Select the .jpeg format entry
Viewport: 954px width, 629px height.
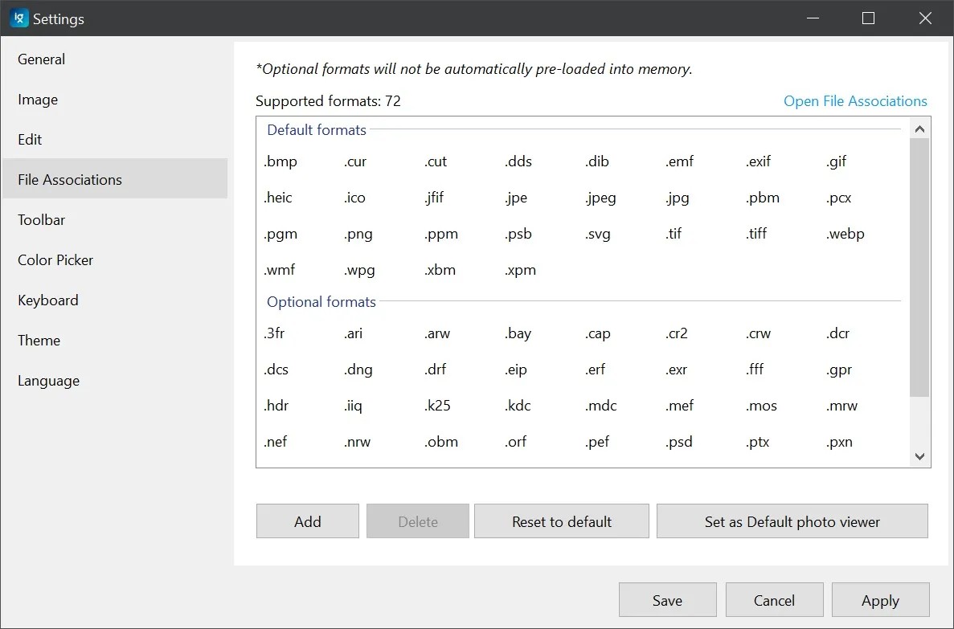click(x=600, y=198)
